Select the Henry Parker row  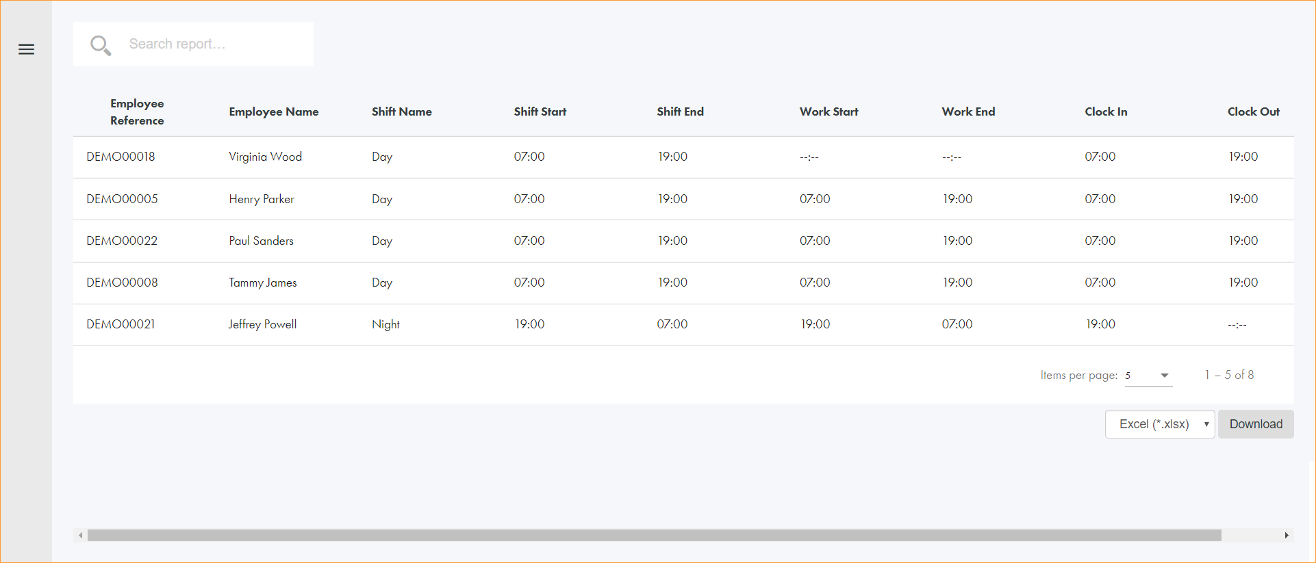261,199
